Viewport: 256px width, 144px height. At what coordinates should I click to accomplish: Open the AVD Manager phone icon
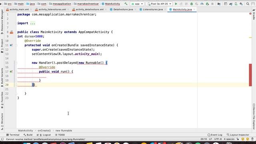click(x=236, y=4)
